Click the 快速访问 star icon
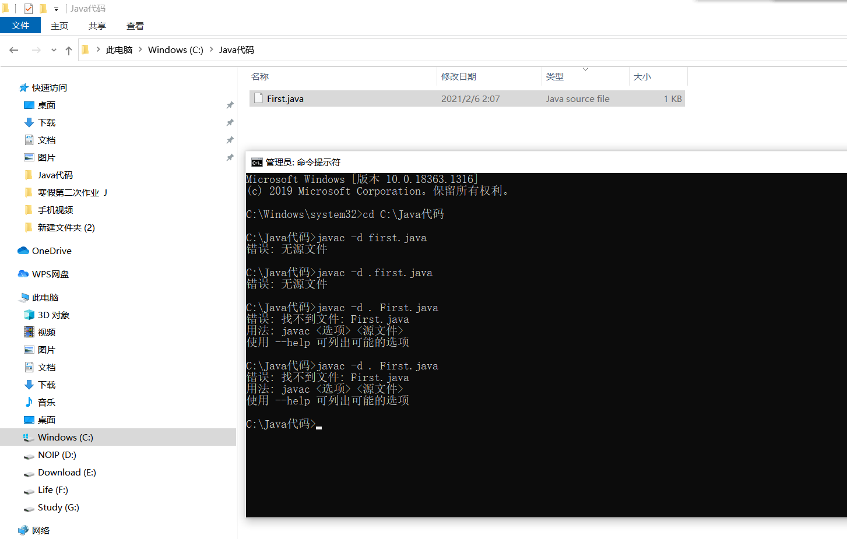 point(24,87)
